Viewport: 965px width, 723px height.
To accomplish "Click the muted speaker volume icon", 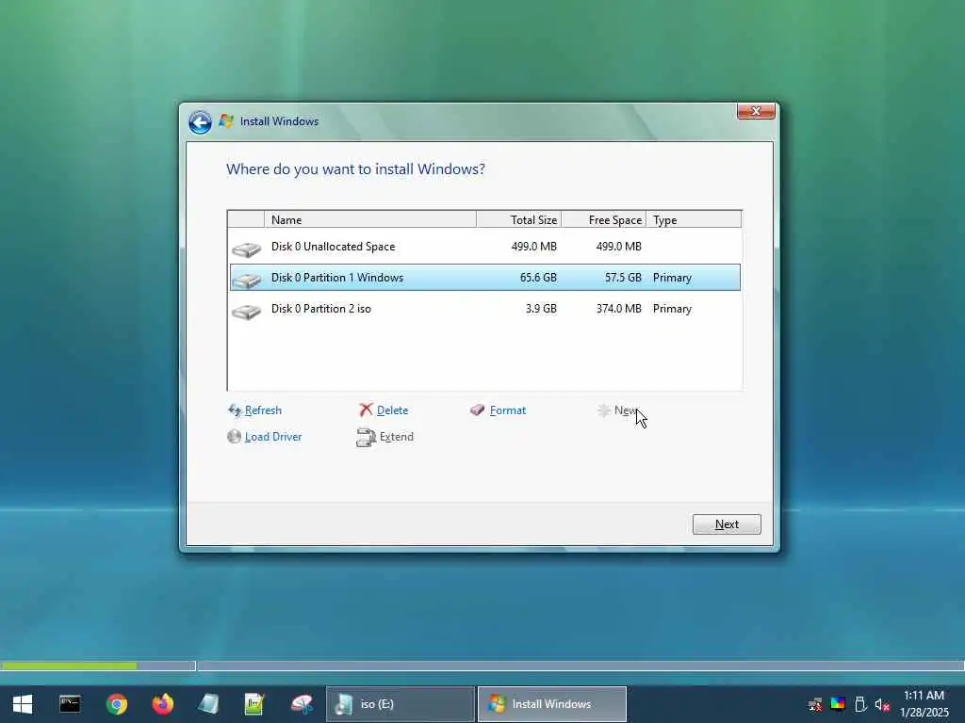I will 882,704.
